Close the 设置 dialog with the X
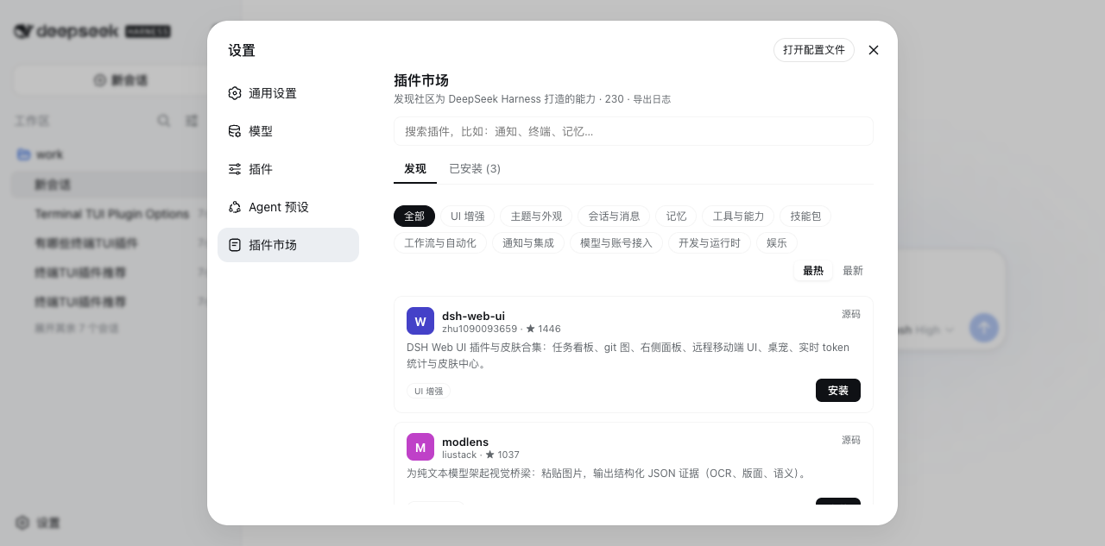This screenshot has height=546, width=1105. click(x=874, y=50)
